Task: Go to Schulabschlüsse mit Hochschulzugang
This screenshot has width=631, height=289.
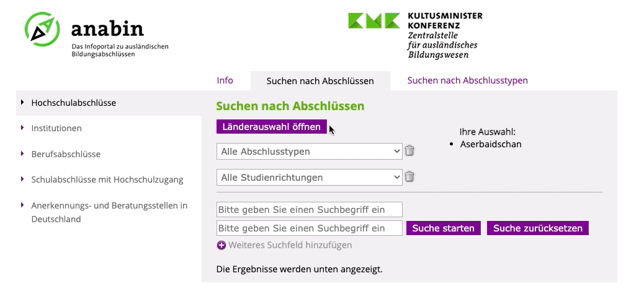Action: click(107, 179)
